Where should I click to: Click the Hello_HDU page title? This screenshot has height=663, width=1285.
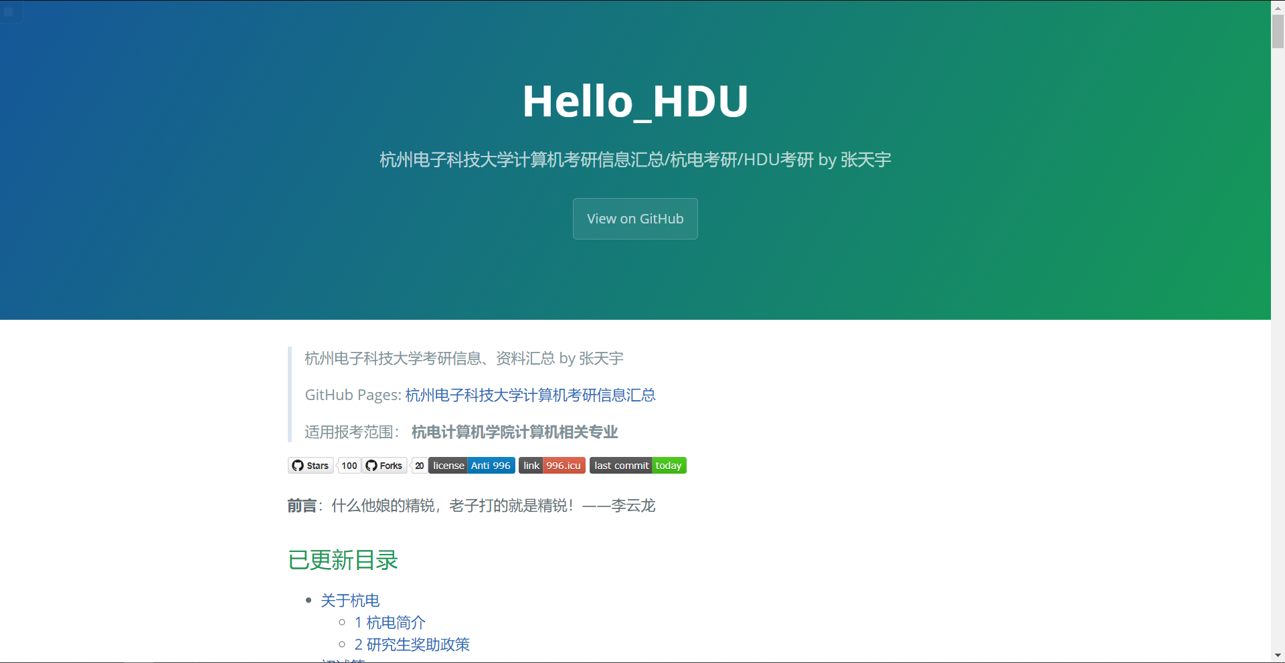635,102
